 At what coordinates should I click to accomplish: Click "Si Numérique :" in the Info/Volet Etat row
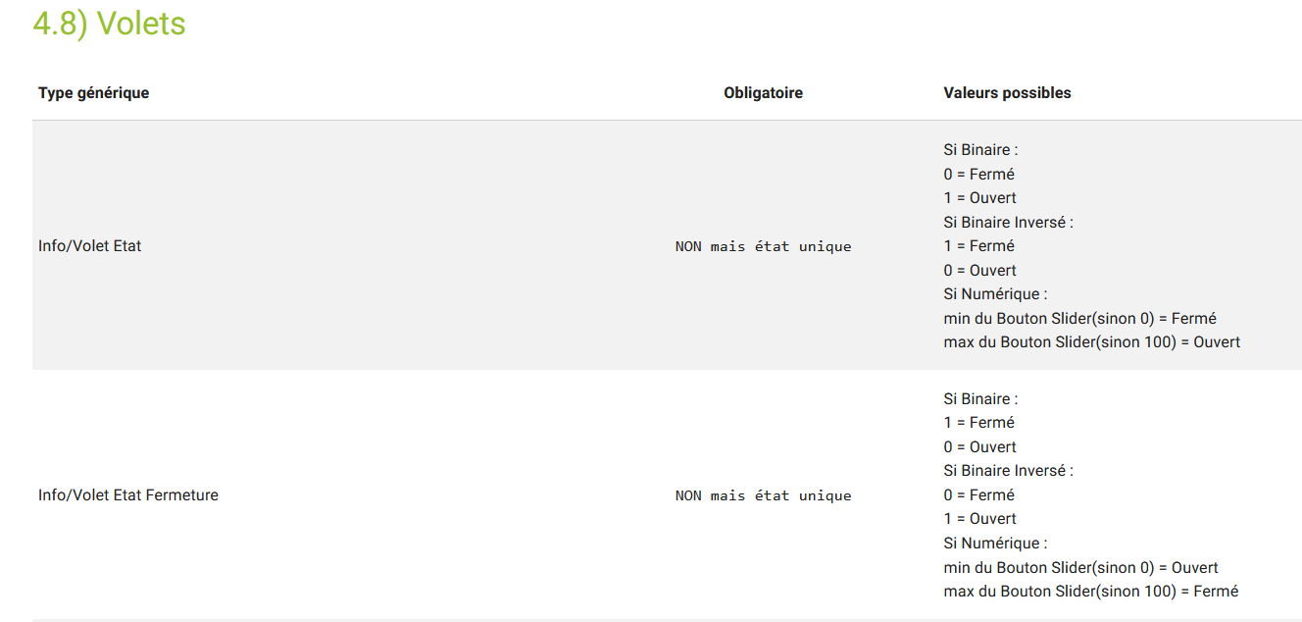[x=995, y=294]
